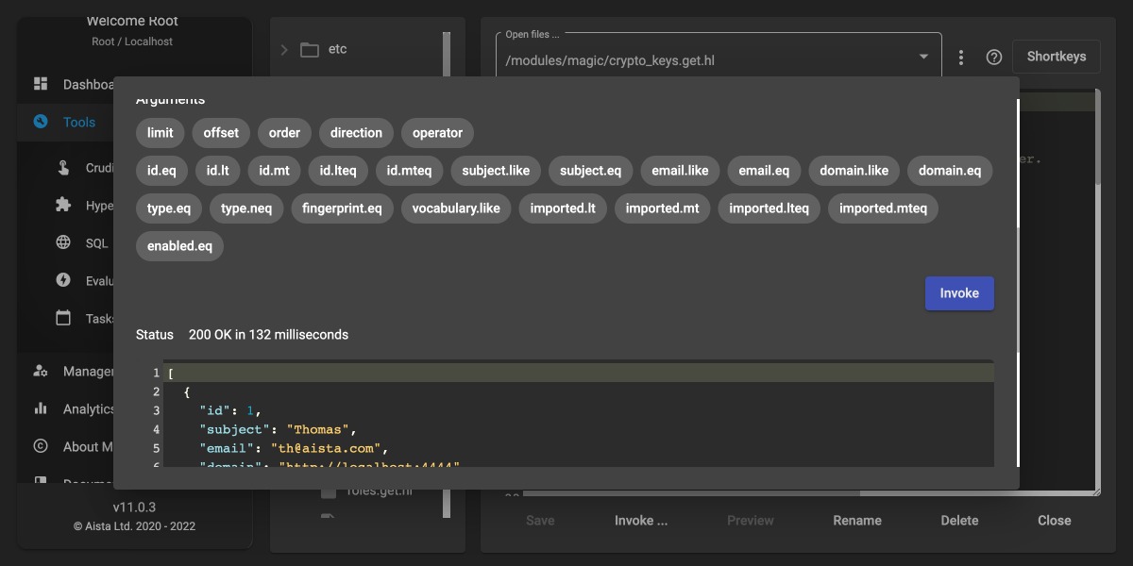
Task: Click the SQL globe icon
Action: tap(63, 242)
